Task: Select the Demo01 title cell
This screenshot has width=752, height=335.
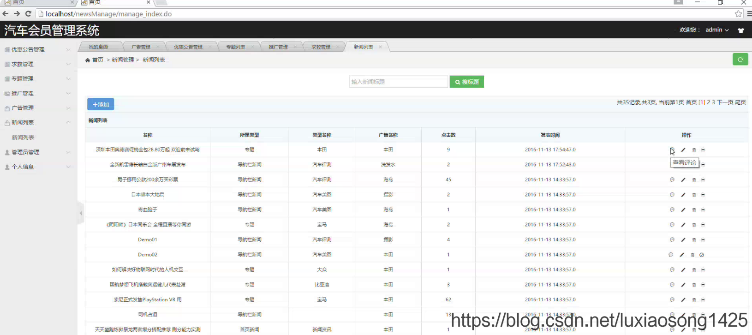Action: 148,239
